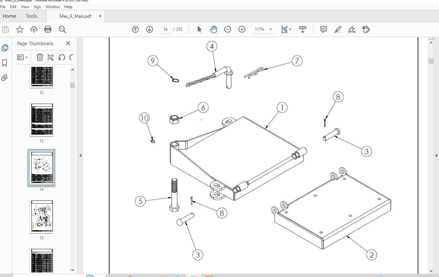
Task: Collapse the left navigation pane arrow
Action: pos(80,155)
